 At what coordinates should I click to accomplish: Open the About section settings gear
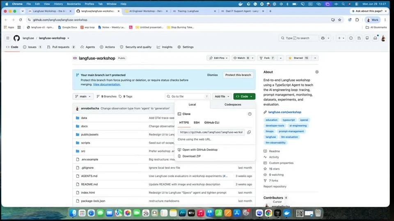(317, 72)
